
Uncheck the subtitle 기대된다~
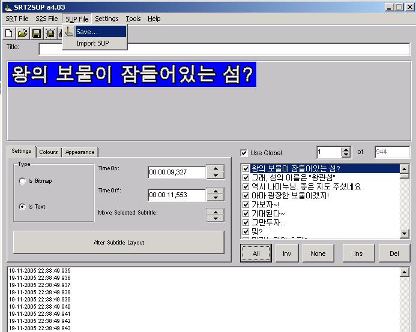246,213
